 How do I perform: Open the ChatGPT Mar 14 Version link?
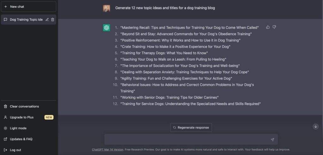tap(107, 150)
